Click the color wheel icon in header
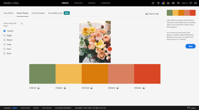This screenshot has height=110, width=199. point(163,3)
